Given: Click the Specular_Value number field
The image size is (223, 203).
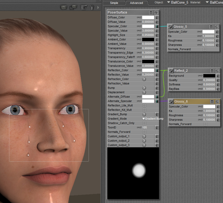Looking at the screenshot, I should 148,31.
